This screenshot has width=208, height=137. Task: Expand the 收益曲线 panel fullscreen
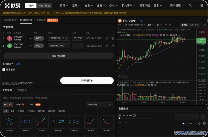[x=204, y=124]
